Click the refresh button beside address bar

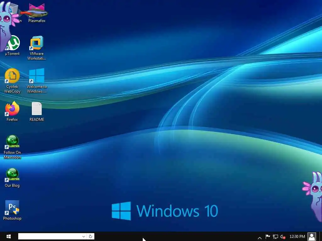[x=90, y=236]
